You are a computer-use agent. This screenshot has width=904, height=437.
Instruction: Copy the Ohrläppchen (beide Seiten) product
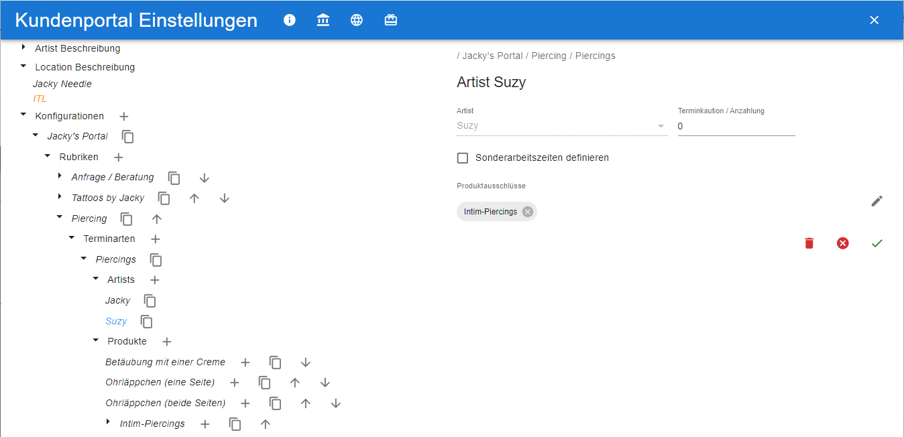coord(275,403)
